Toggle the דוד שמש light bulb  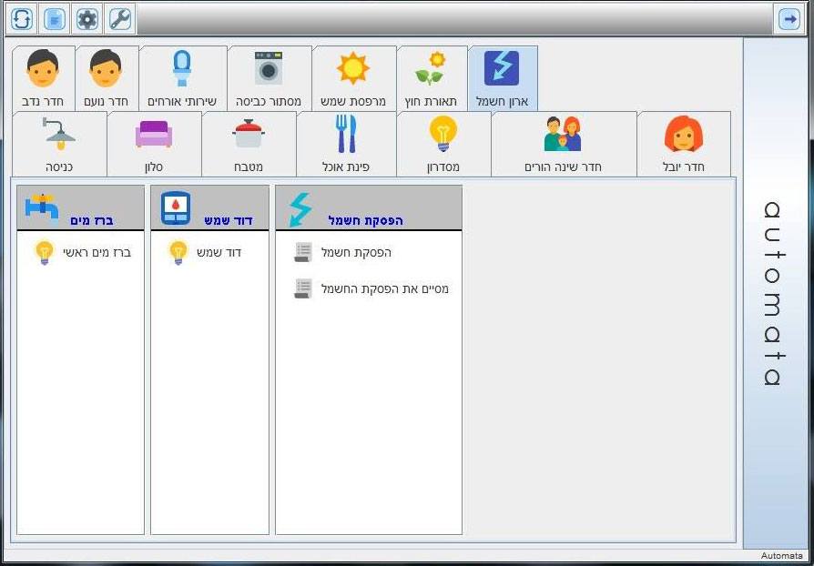[178, 252]
